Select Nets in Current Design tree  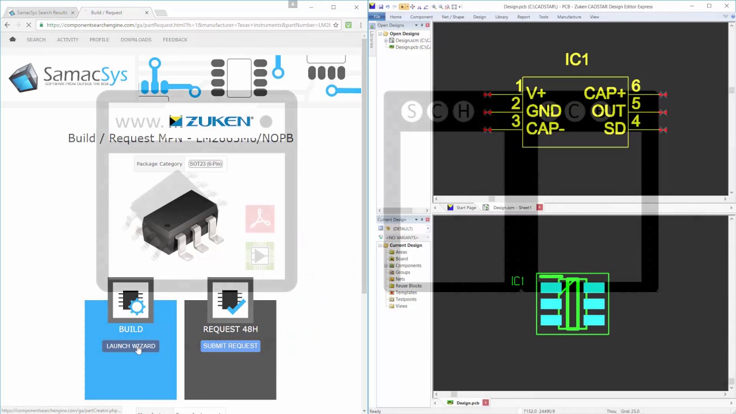tap(400, 279)
